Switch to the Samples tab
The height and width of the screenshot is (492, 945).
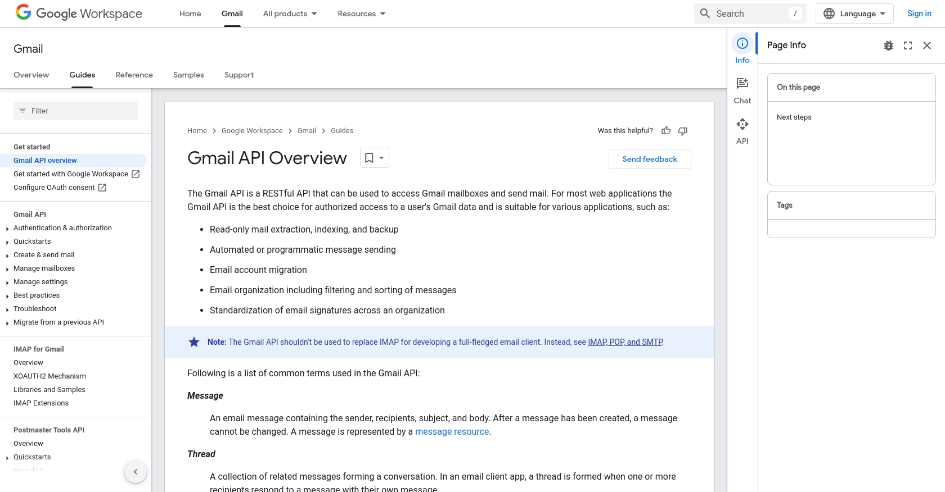tap(188, 75)
